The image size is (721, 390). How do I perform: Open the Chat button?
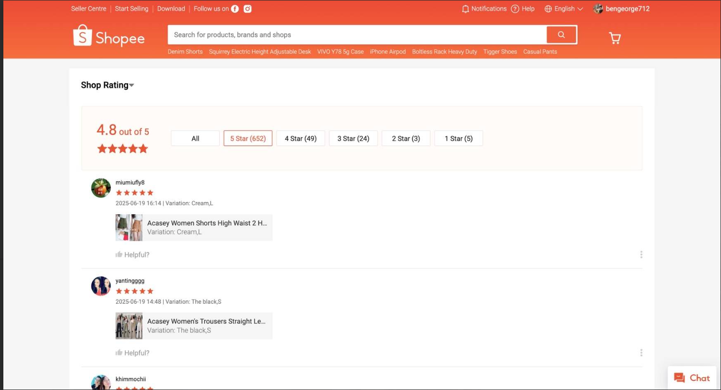692,378
